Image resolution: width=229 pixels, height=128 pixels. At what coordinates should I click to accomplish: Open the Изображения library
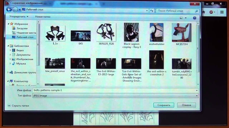[x=25, y=59]
